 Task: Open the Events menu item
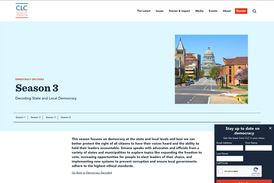213,11
